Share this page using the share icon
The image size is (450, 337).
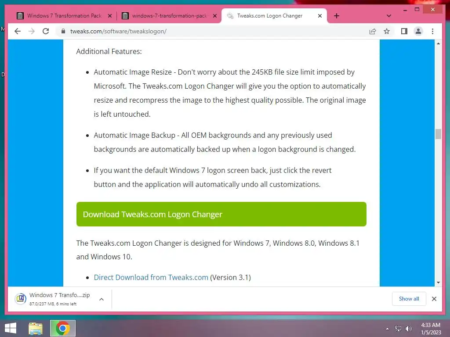tap(373, 31)
